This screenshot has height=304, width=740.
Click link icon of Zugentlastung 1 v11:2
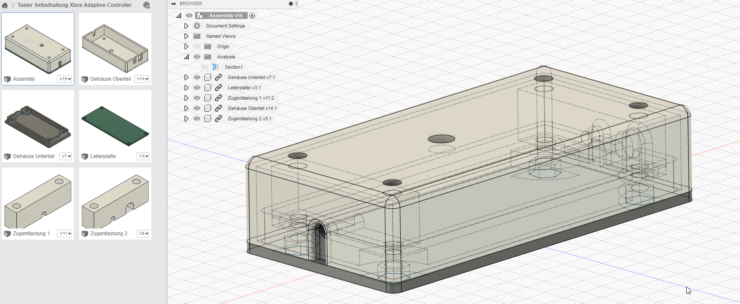click(x=218, y=98)
